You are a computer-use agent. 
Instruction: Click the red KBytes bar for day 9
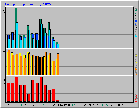(x=41, y=89)
